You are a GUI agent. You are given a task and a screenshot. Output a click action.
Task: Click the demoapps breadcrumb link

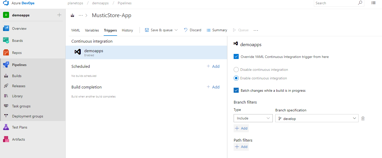100,3
